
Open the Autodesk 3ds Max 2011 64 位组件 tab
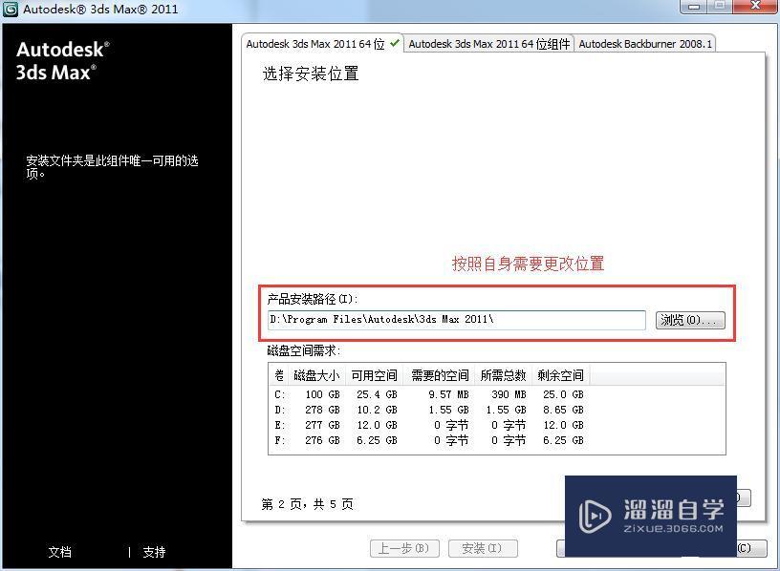(x=488, y=43)
